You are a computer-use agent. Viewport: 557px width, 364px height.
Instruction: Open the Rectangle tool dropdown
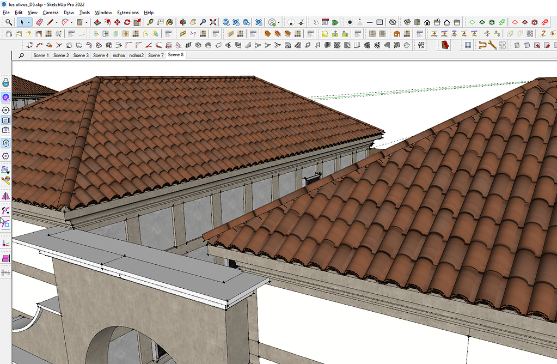tap(86, 22)
